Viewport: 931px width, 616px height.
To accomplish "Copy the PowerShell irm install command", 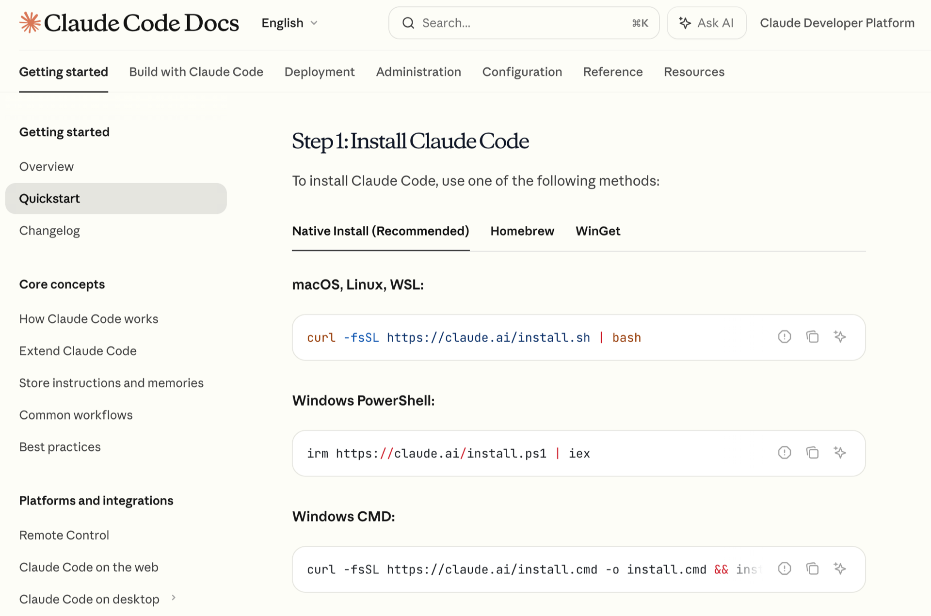I will tap(812, 453).
